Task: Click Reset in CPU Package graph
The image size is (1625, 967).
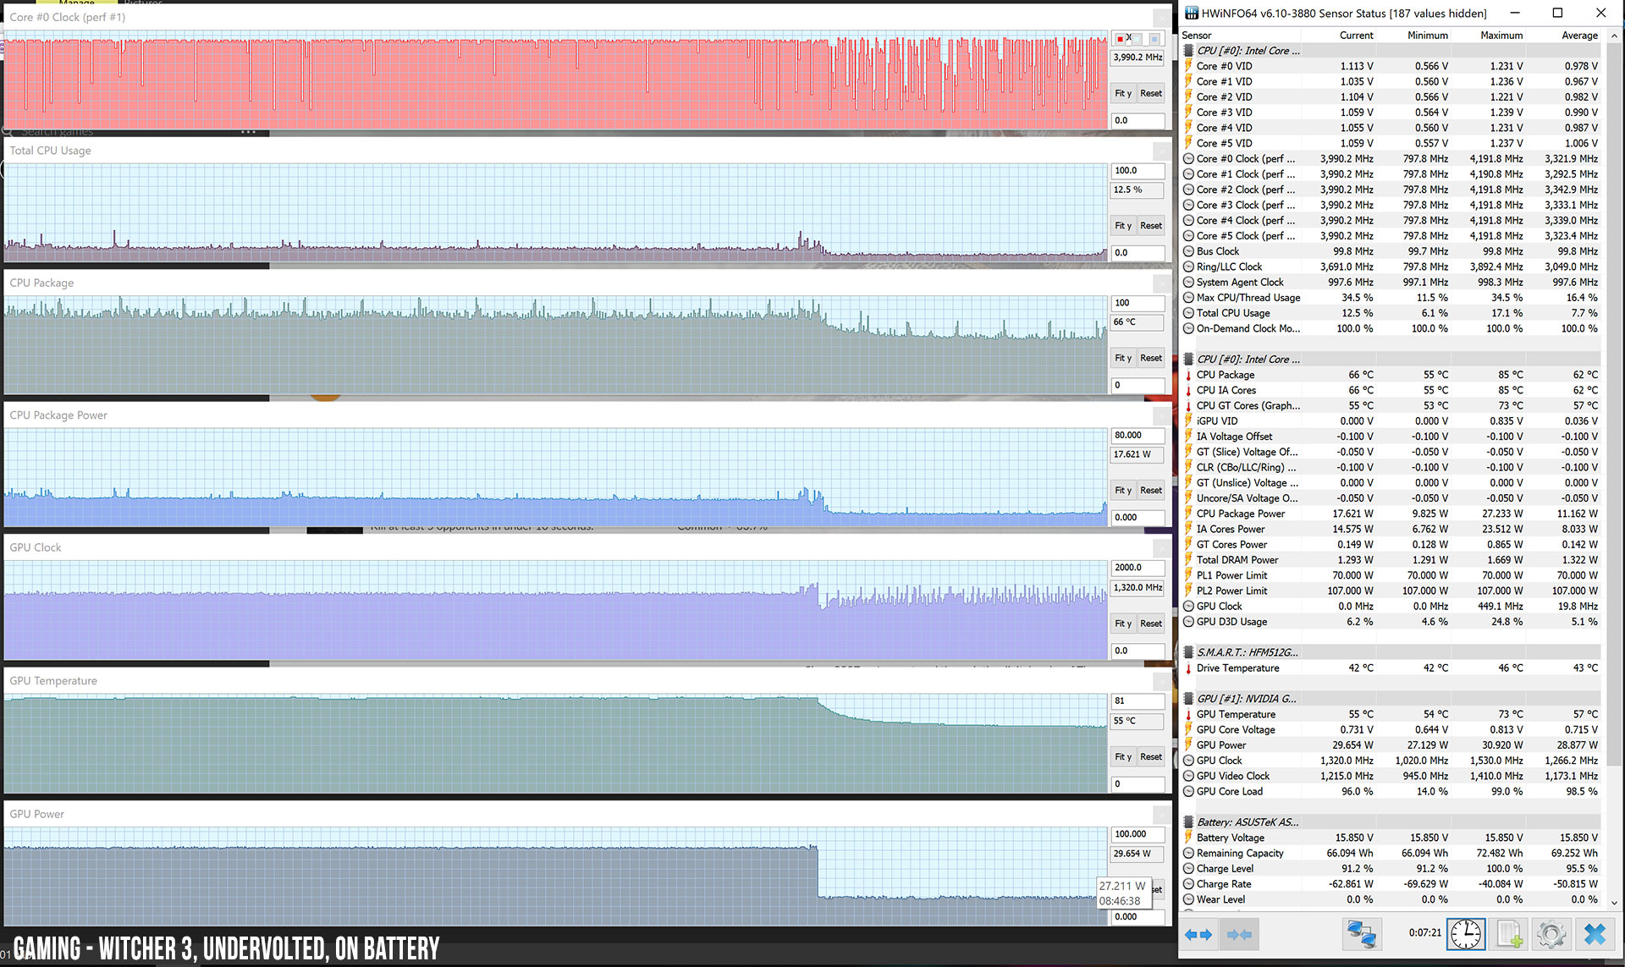Action: tap(1151, 358)
